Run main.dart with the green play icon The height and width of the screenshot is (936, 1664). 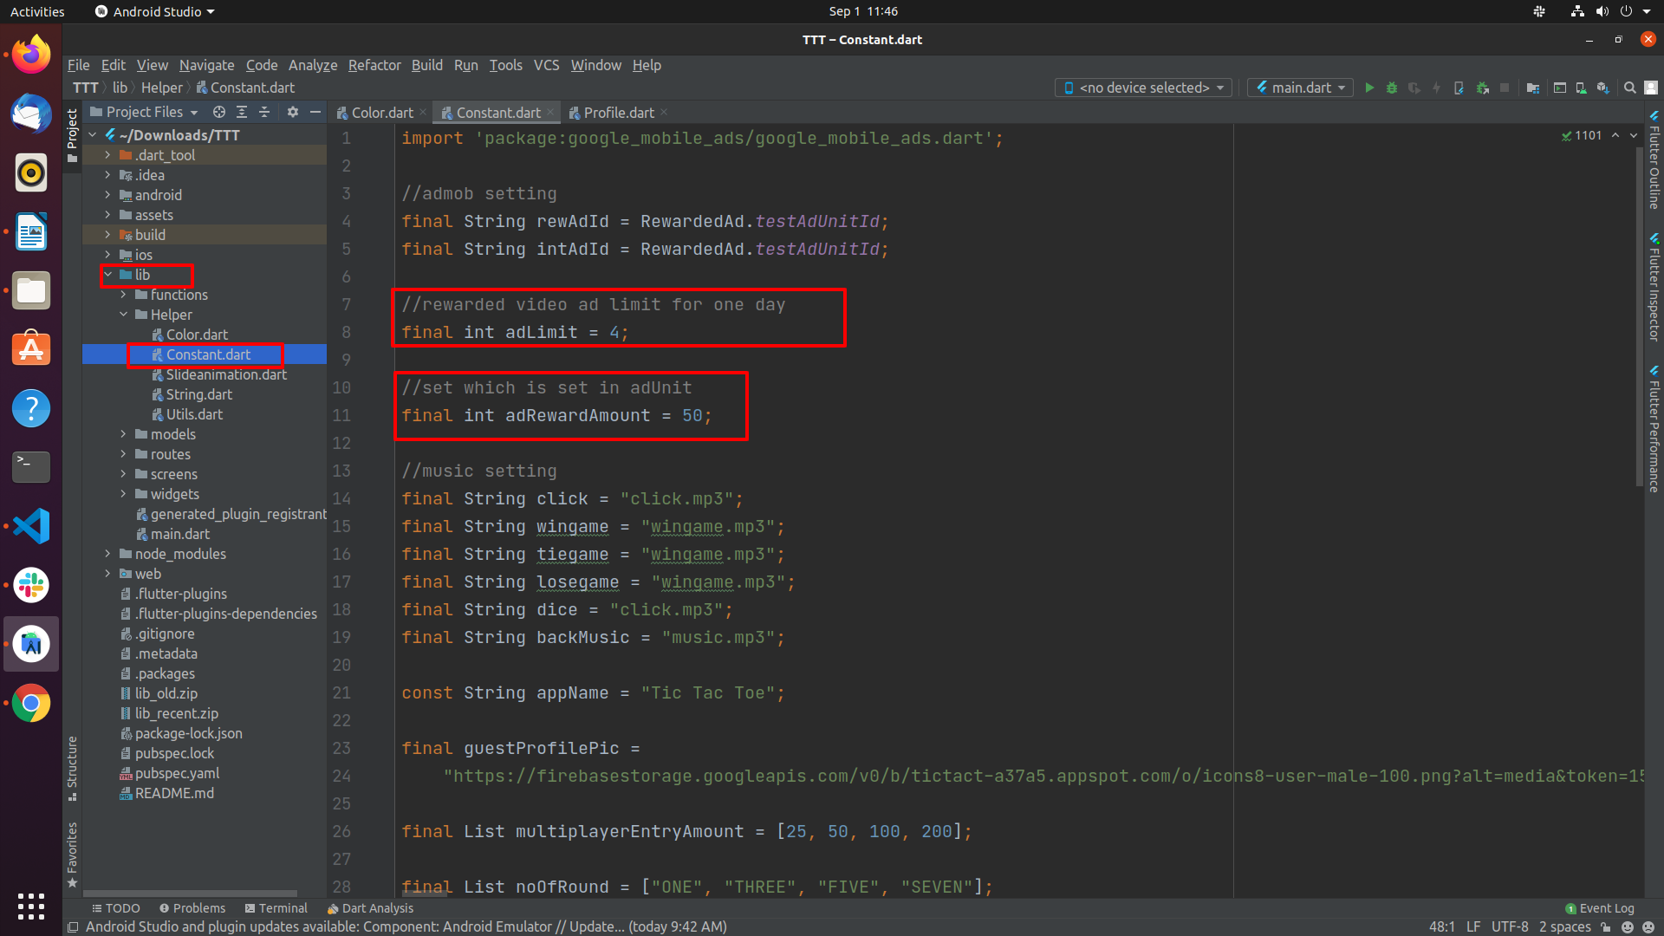[1369, 88]
